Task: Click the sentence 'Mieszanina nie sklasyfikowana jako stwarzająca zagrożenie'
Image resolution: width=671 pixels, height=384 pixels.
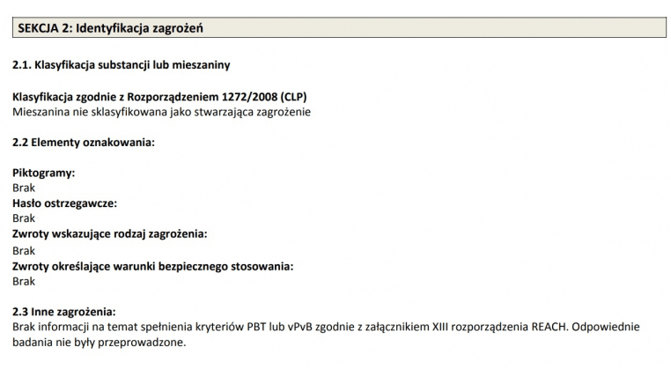Action: tap(161, 112)
